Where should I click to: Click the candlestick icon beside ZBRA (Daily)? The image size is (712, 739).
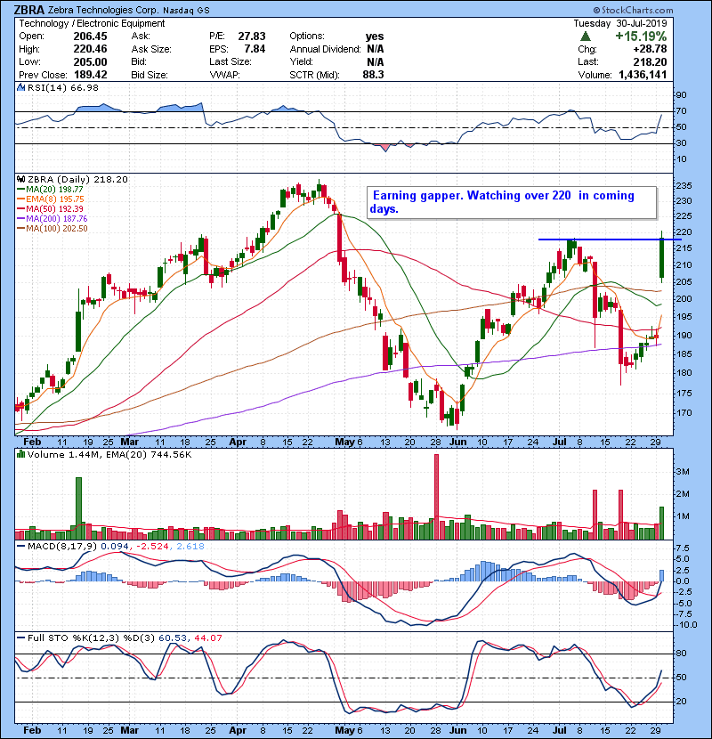click(x=21, y=180)
